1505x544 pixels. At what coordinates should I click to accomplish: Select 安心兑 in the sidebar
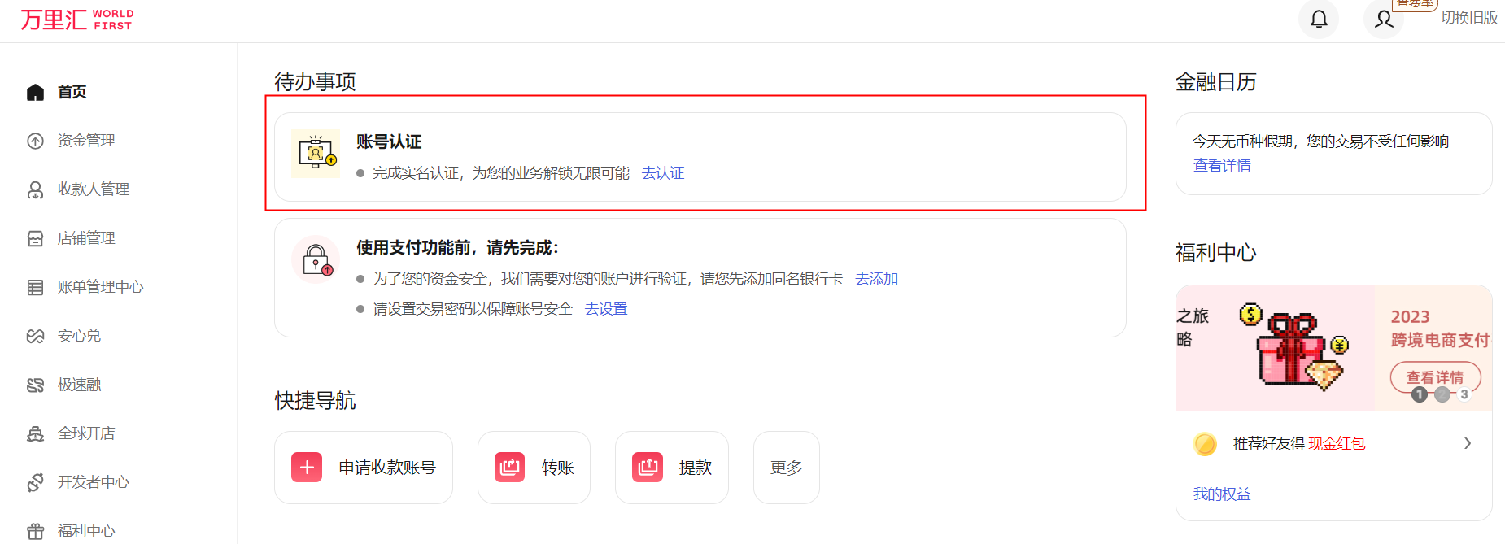click(79, 336)
